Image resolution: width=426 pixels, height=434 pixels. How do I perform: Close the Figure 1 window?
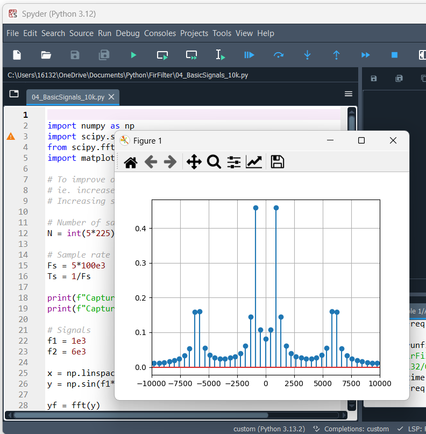tap(393, 140)
